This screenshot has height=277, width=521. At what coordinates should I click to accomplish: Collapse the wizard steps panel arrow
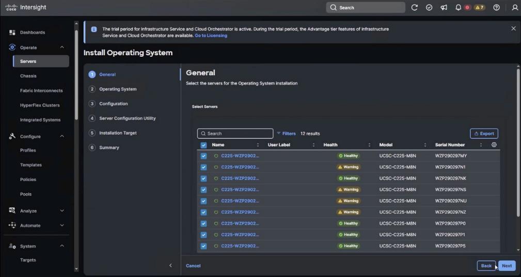(x=170, y=265)
